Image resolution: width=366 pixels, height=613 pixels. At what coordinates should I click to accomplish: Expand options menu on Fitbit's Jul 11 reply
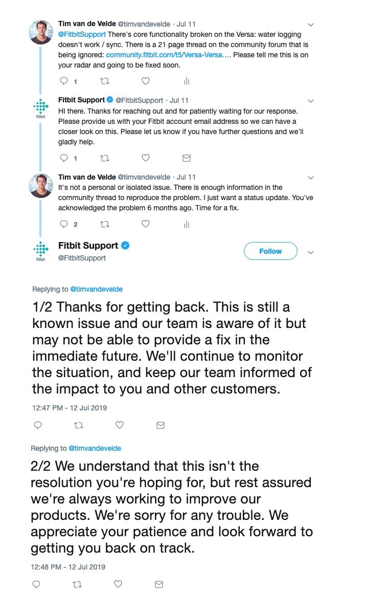(x=311, y=101)
